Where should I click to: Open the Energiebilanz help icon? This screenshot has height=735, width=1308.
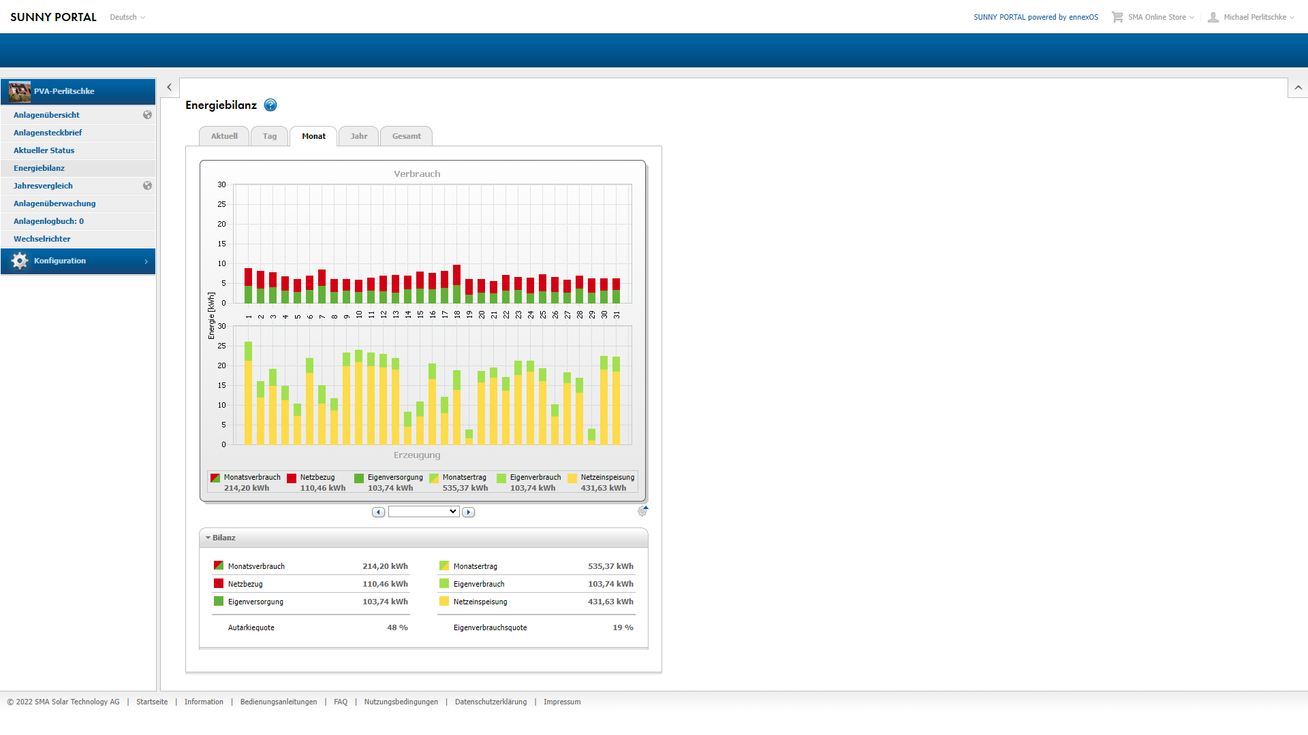[x=270, y=105]
